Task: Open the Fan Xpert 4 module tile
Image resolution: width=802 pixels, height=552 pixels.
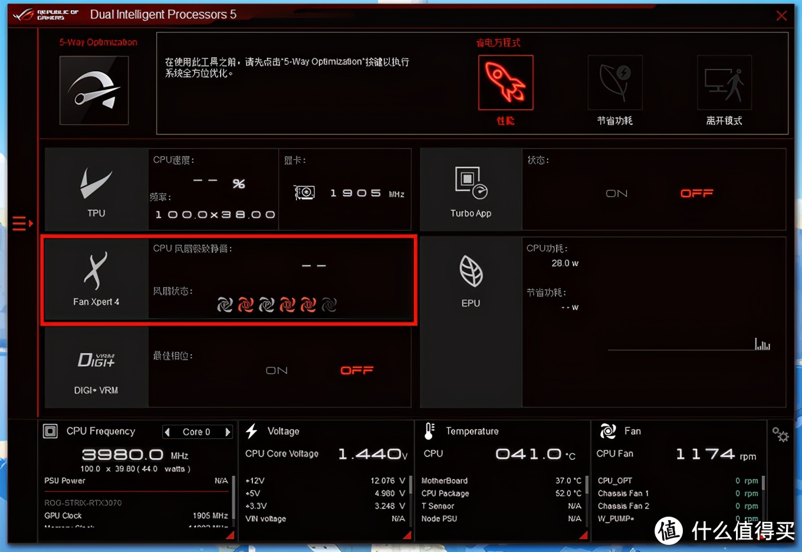Action: pos(96,279)
